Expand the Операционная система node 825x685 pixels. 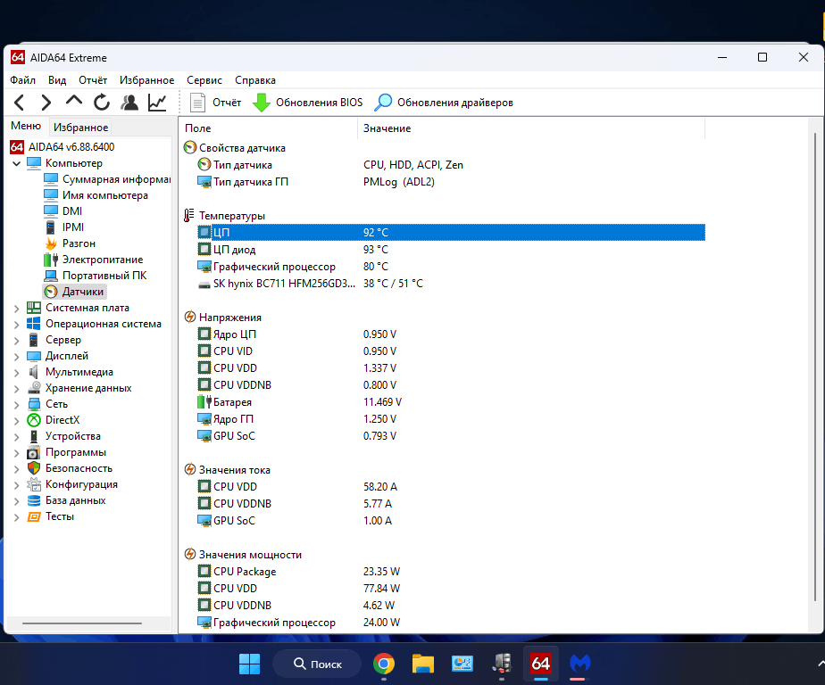coord(16,325)
